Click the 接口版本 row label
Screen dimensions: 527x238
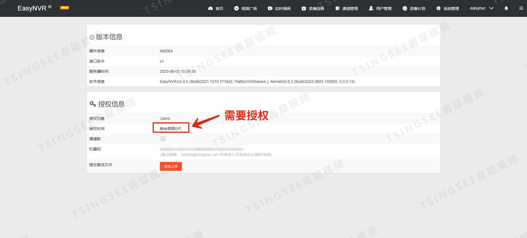tap(97, 61)
